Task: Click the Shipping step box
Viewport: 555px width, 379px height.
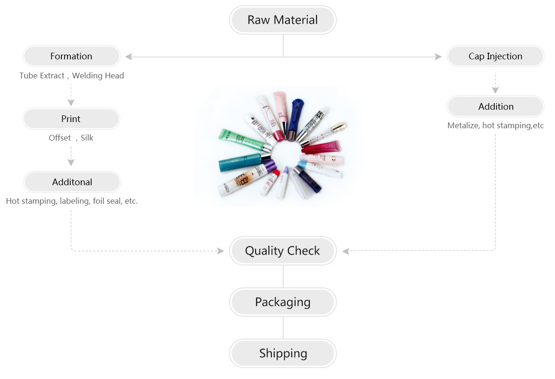Action: click(283, 353)
